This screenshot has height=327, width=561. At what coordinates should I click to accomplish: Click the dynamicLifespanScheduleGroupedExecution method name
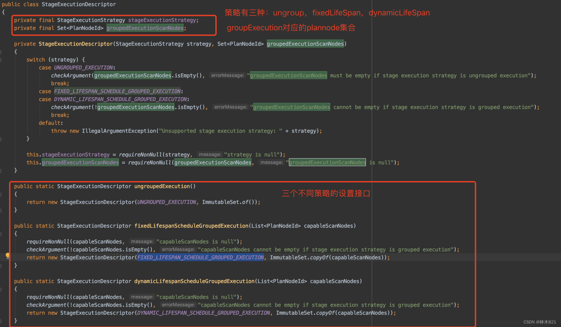[x=194, y=281]
